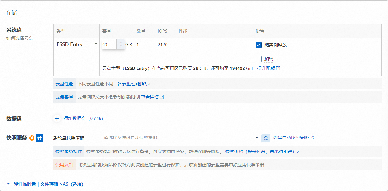Click external-link icon beside 查看详情
This screenshot has width=388, height=191.
(x=162, y=97)
